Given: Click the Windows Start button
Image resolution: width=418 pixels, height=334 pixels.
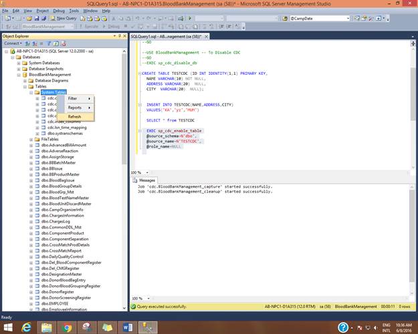Looking at the screenshot, I should (7, 327).
